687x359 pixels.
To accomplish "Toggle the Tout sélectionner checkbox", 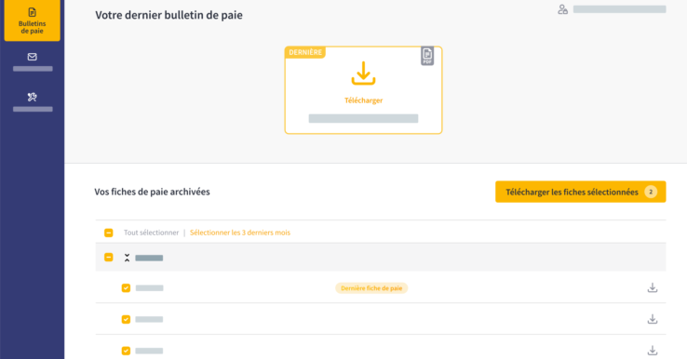I will point(109,233).
